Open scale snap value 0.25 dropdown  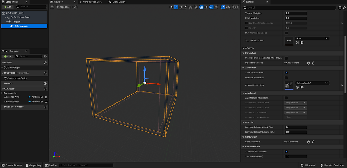pyautogui.click(x=228, y=7)
